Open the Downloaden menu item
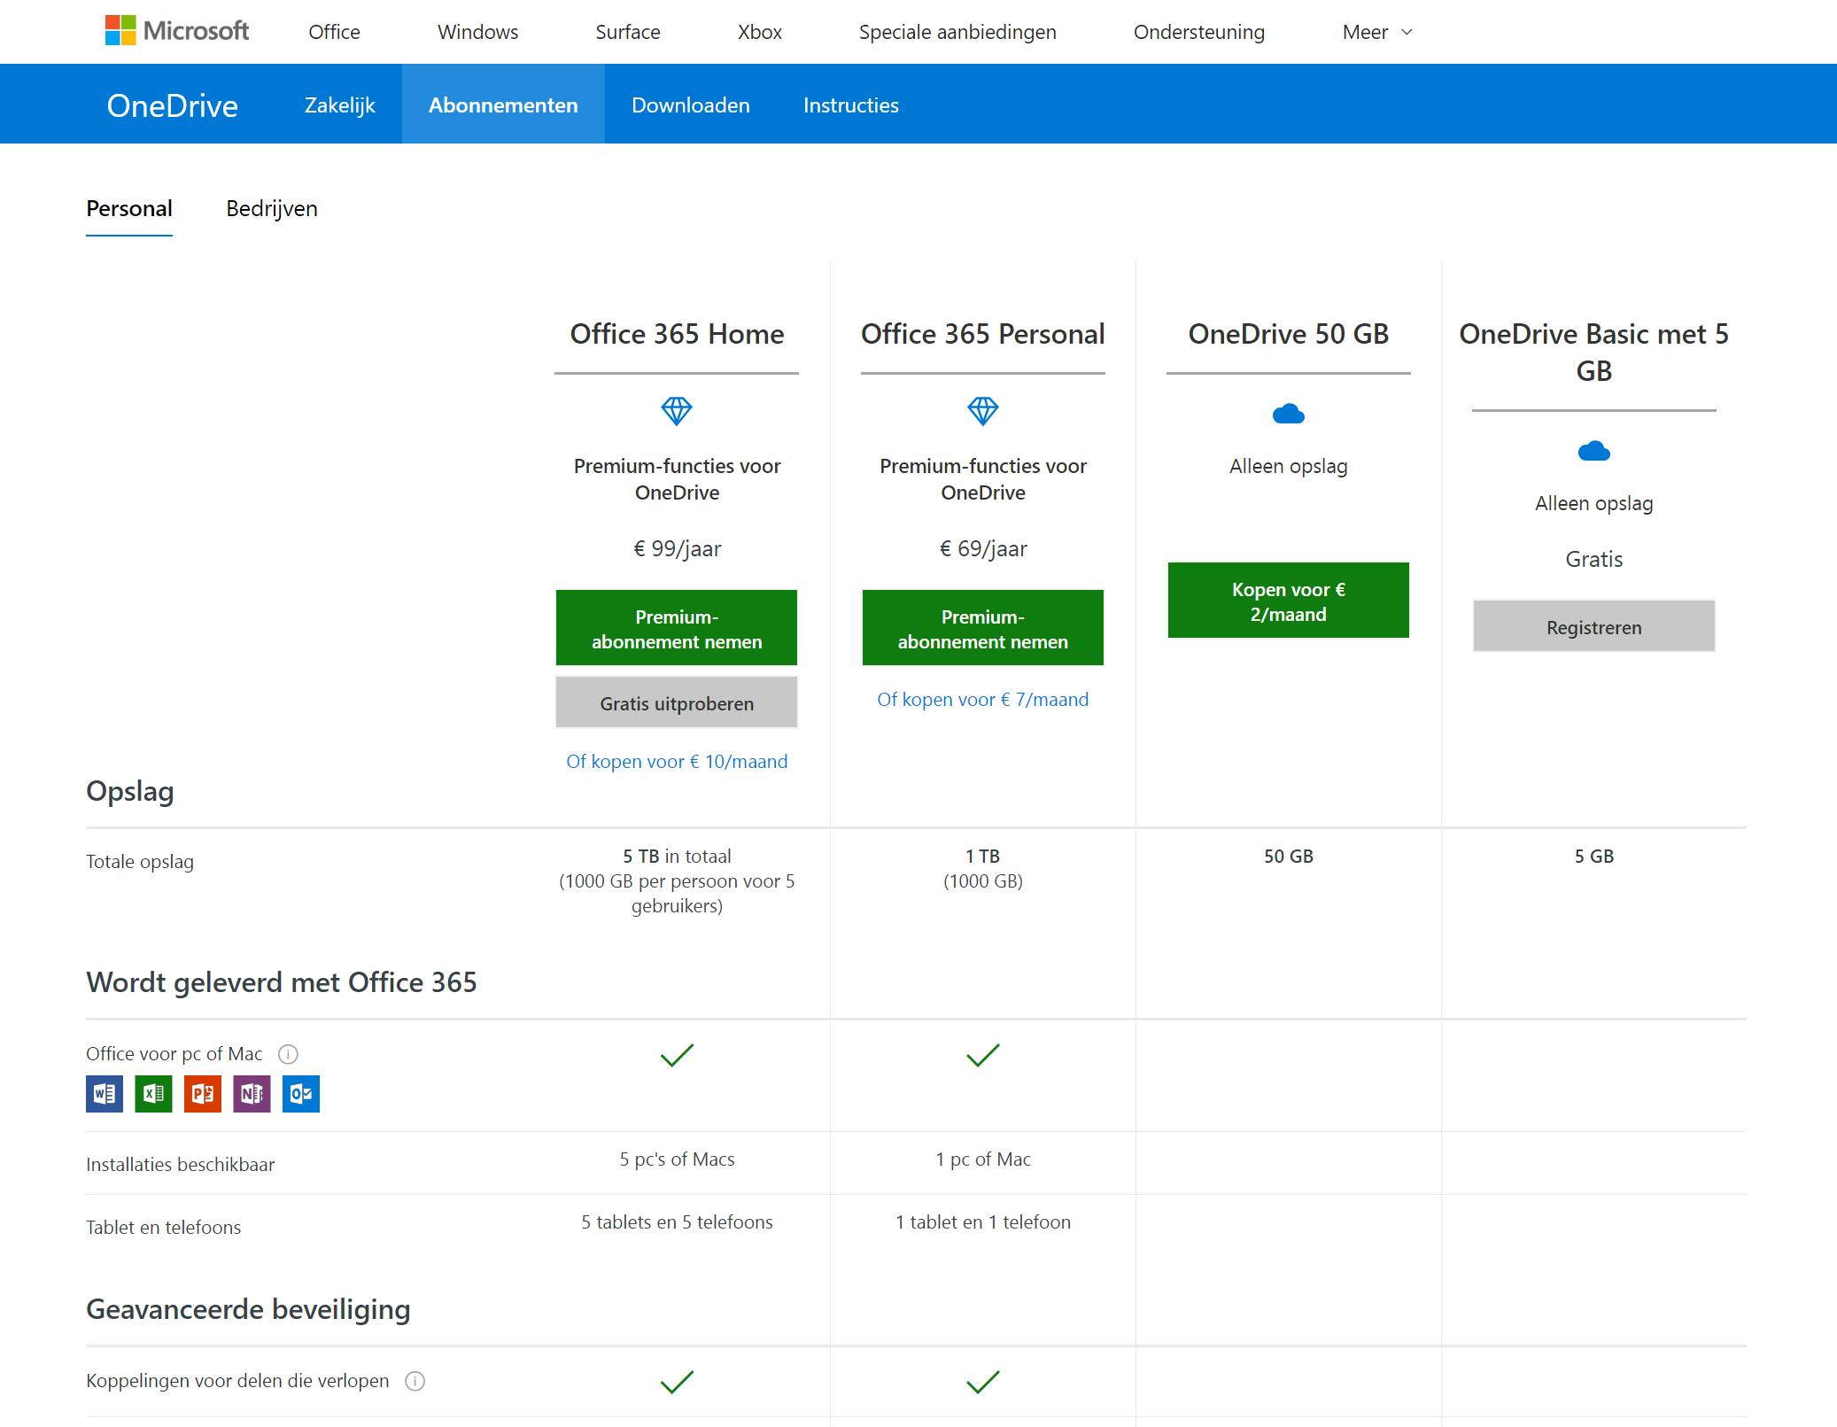 click(x=690, y=105)
